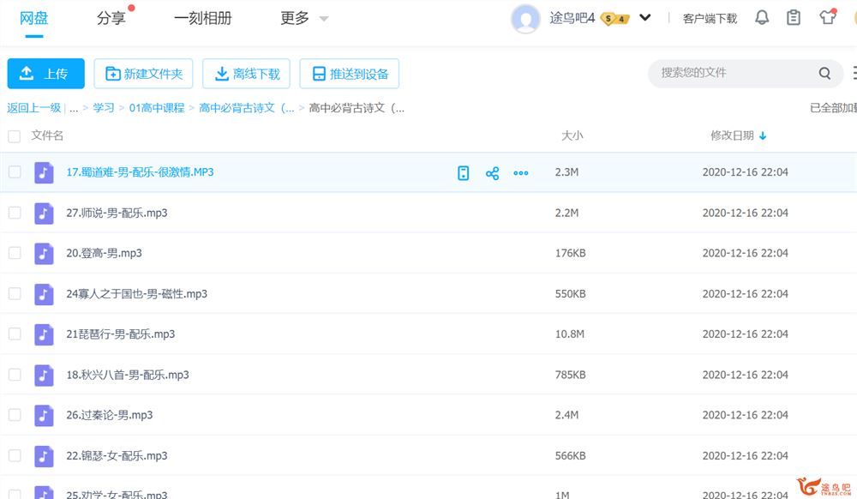Open more options for 17.蜀道难 file
This screenshot has width=857, height=499.
tap(521, 172)
